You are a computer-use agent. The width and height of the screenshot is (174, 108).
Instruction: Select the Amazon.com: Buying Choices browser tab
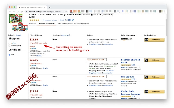(32, 7)
